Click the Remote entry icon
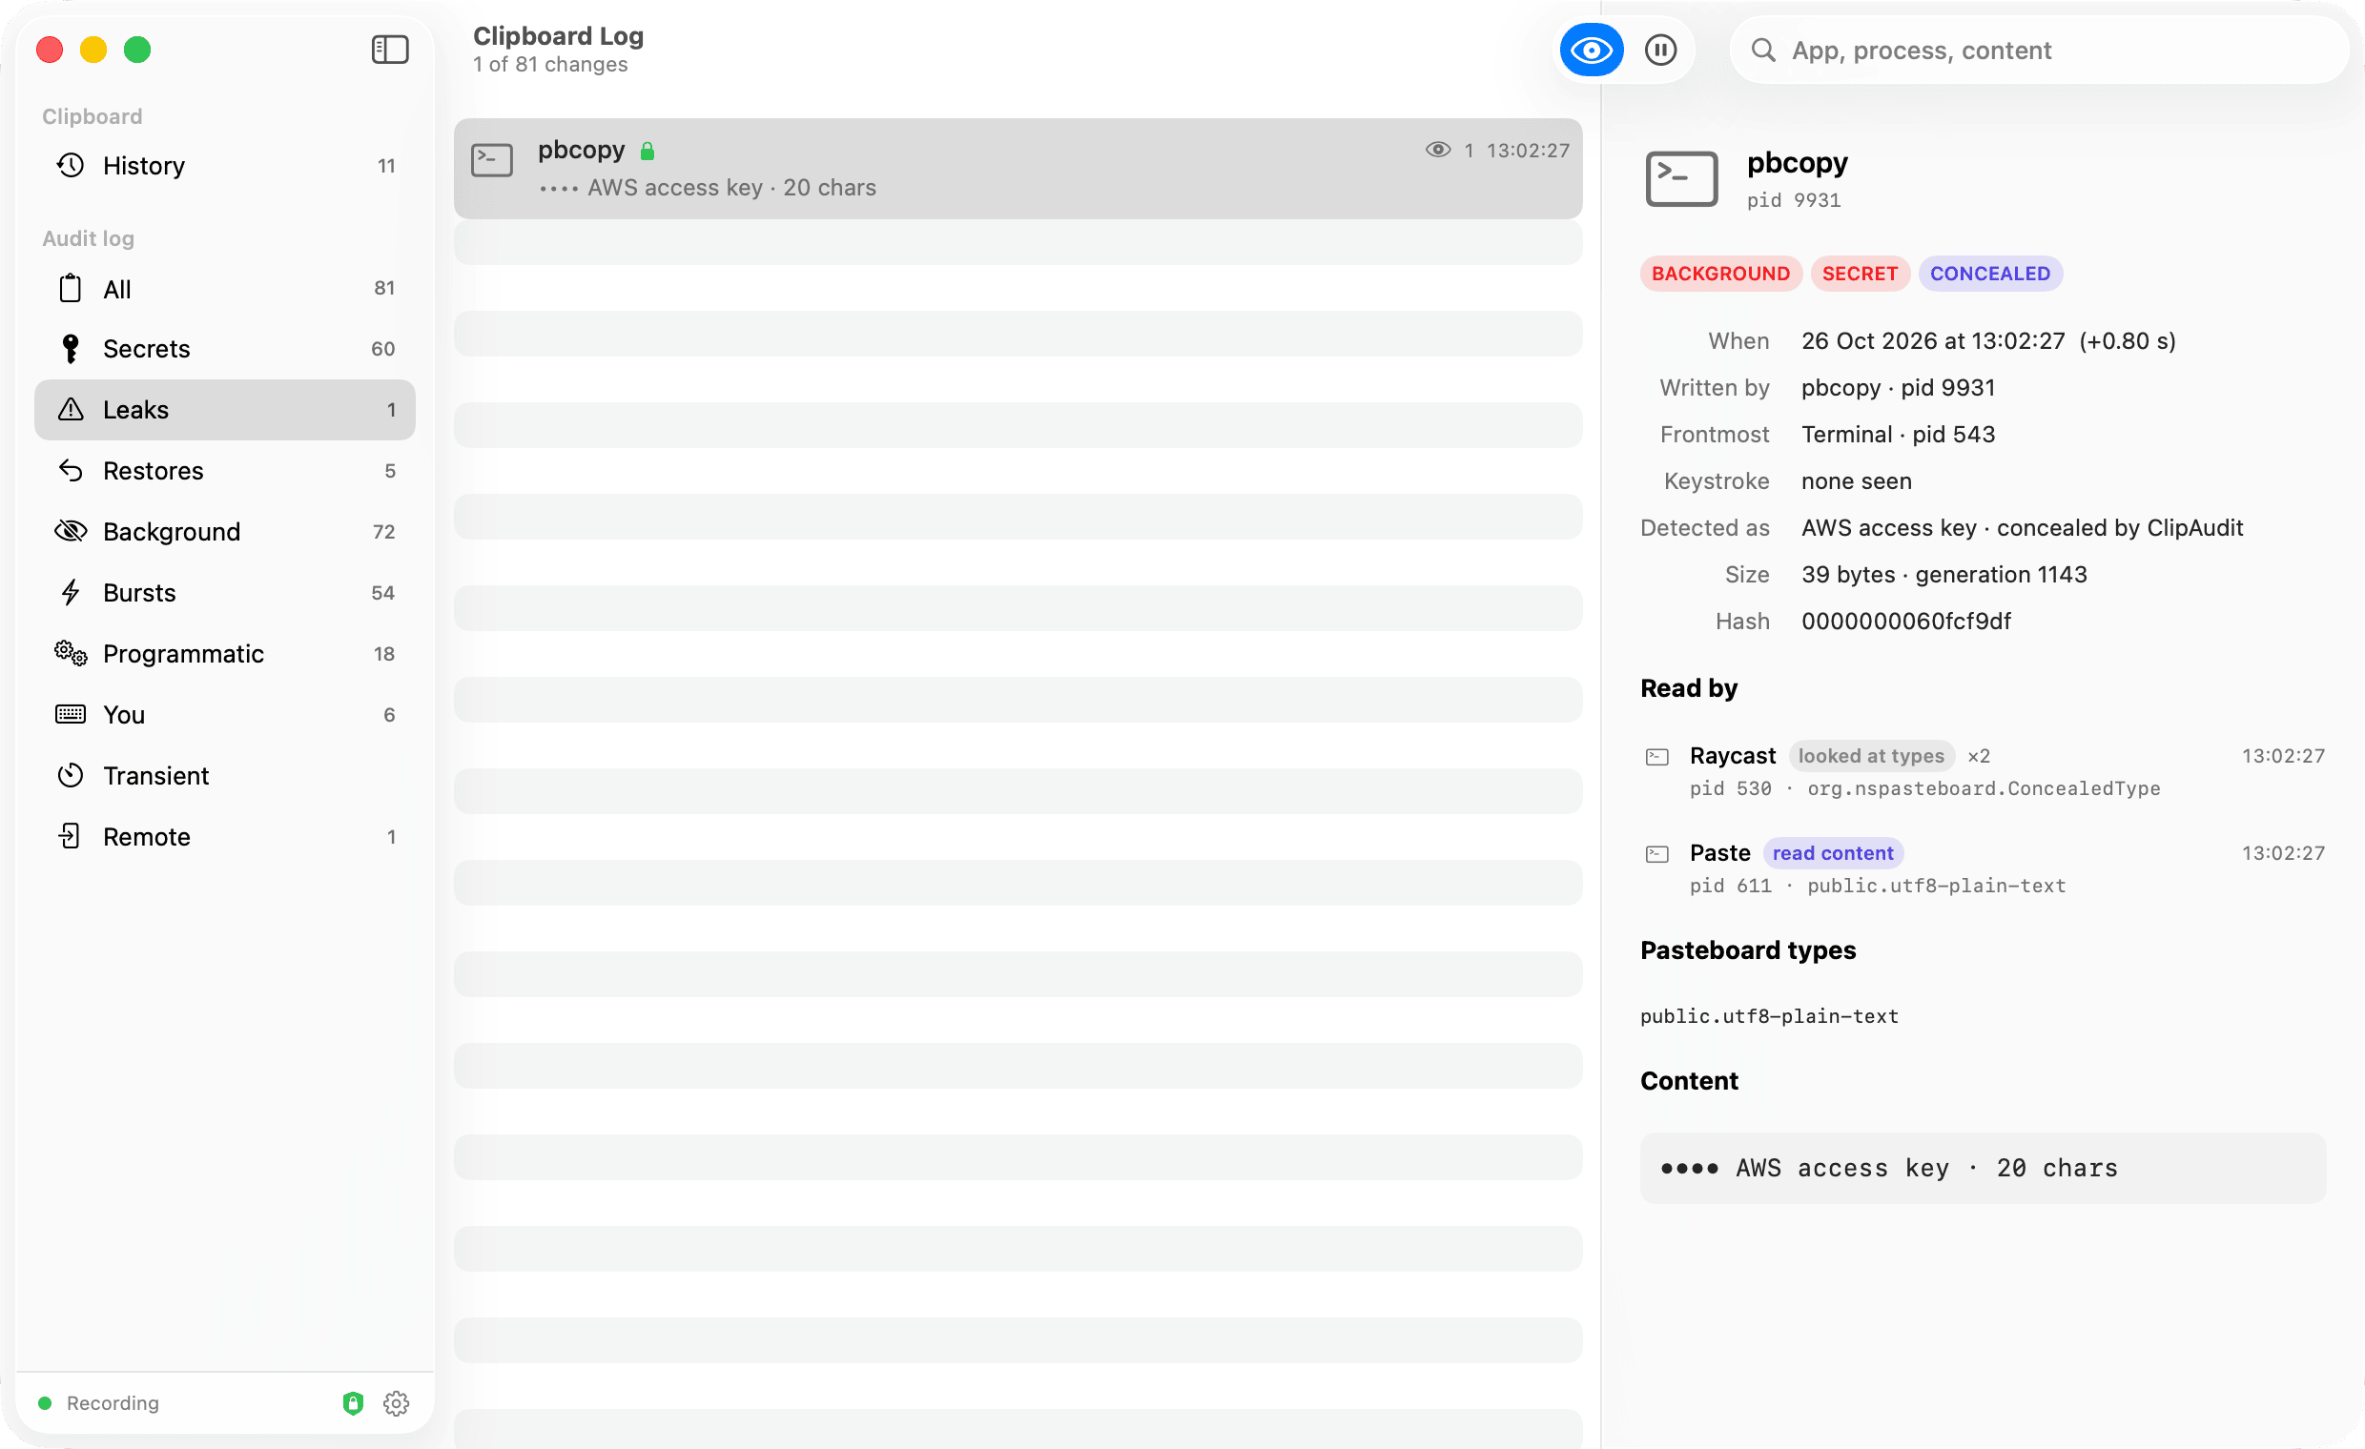 [x=70, y=837]
